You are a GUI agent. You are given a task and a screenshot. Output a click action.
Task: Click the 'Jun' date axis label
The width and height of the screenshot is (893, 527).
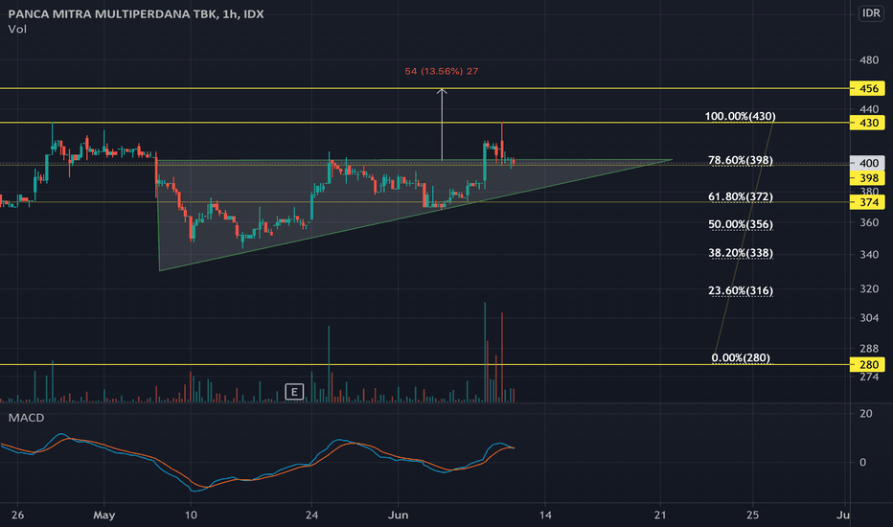point(398,516)
